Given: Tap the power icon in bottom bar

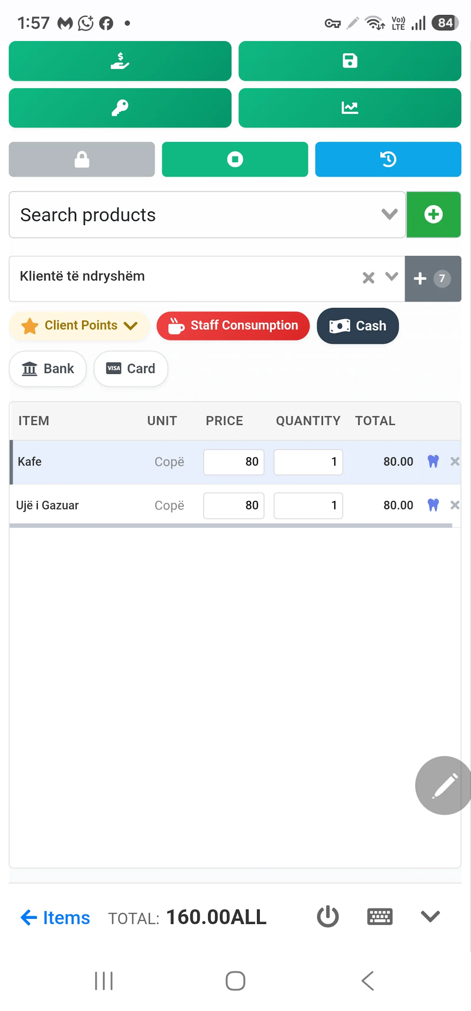Looking at the screenshot, I should pyautogui.click(x=327, y=917).
